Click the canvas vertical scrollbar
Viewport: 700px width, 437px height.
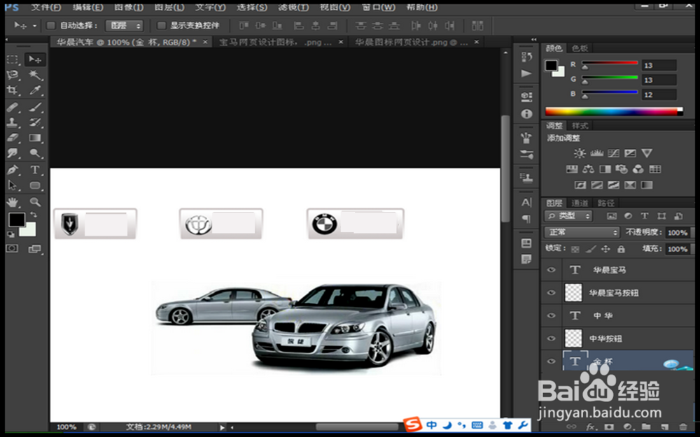click(x=505, y=169)
